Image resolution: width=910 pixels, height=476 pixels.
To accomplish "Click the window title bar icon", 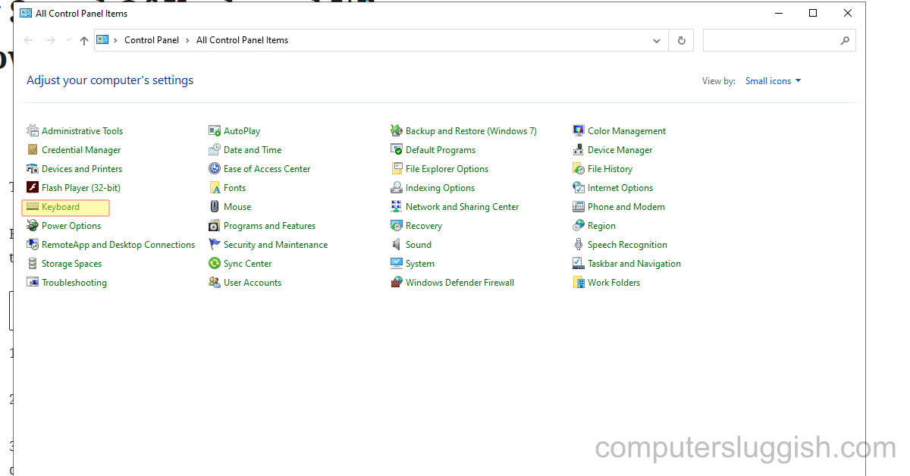I will coord(26,13).
